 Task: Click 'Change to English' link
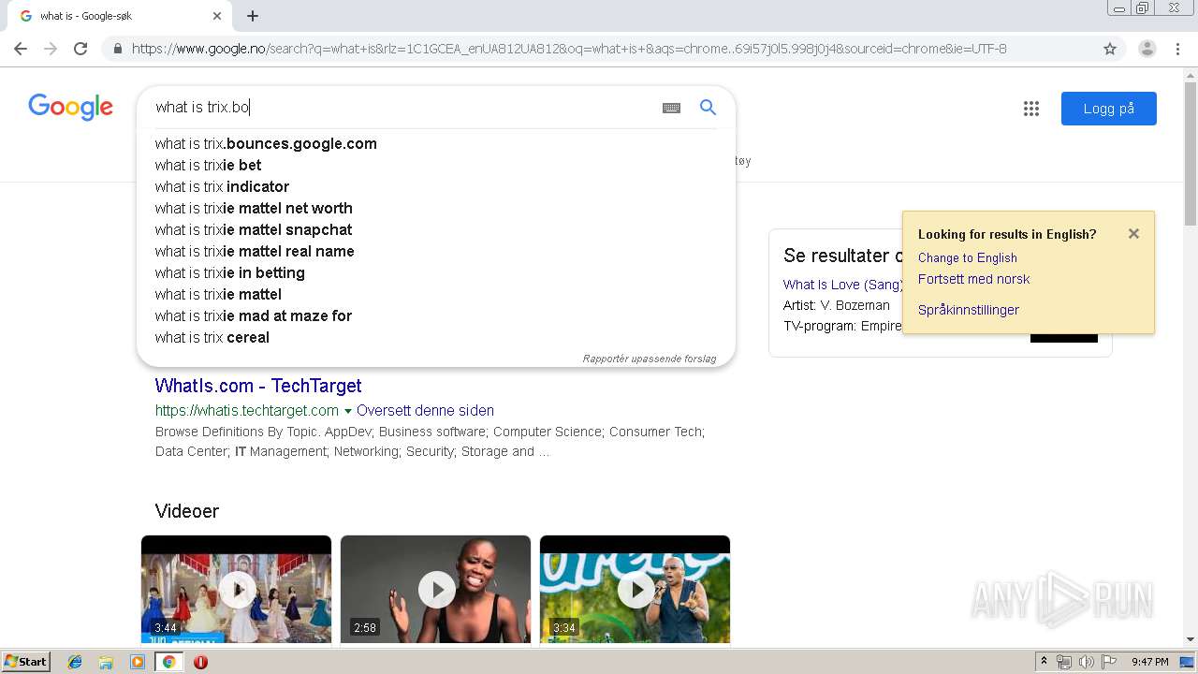click(x=967, y=257)
